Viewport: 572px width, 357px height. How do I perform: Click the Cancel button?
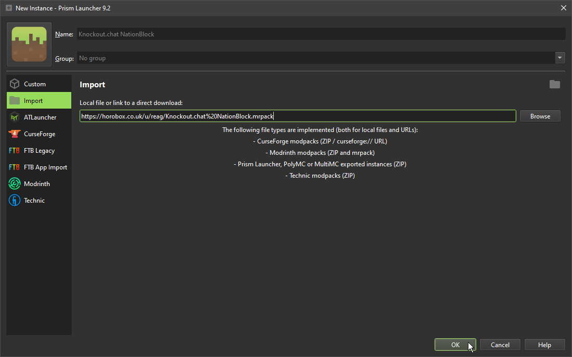click(500, 345)
